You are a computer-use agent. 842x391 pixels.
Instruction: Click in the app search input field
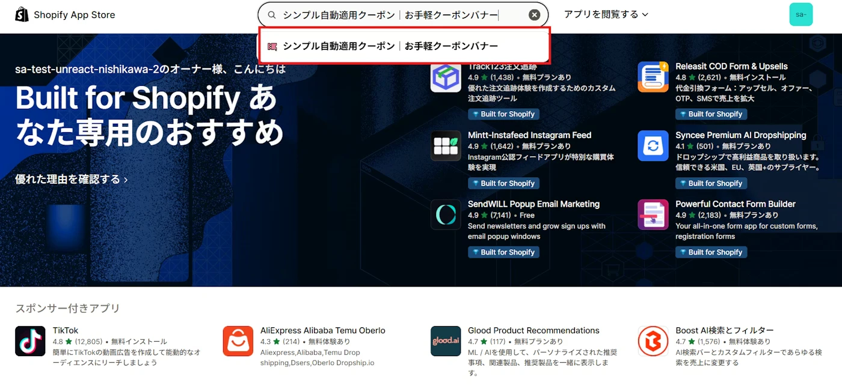403,15
